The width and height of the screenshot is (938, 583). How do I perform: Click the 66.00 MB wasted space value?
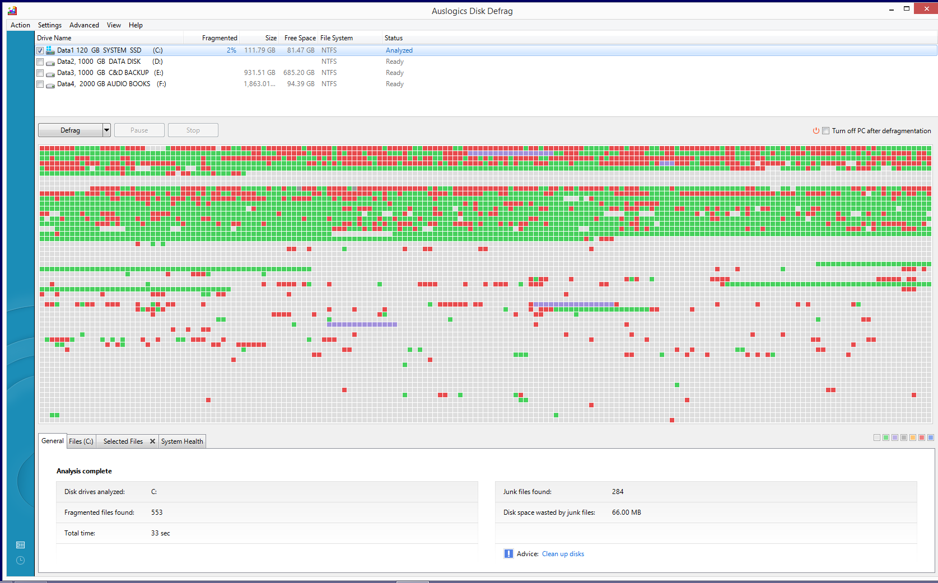coord(627,513)
